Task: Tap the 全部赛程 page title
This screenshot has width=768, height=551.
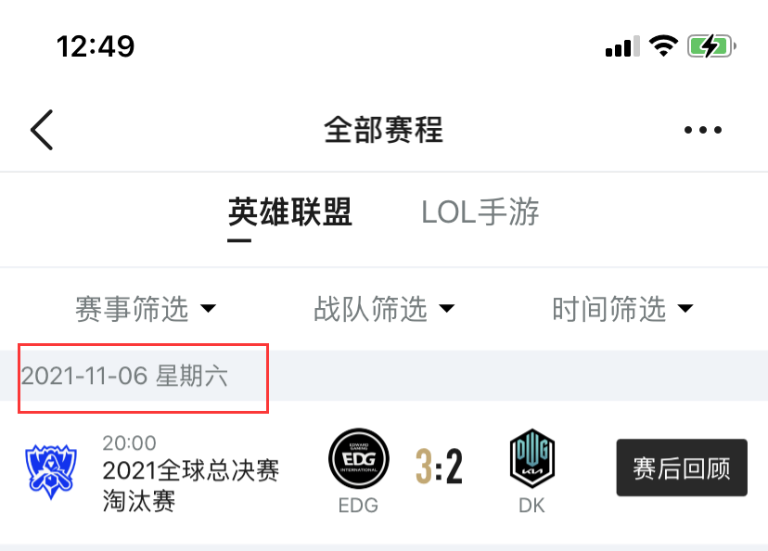Action: click(x=383, y=130)
